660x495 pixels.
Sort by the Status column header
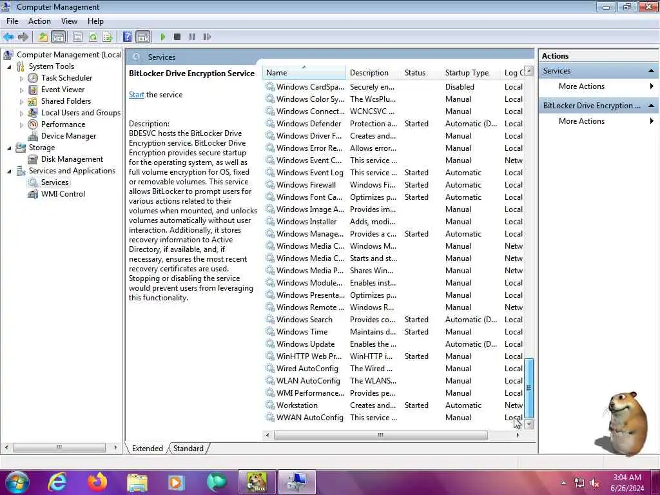pos(421,73)
